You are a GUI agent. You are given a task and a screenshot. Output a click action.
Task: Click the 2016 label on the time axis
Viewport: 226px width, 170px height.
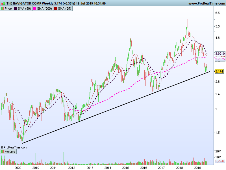pos(144,168)
